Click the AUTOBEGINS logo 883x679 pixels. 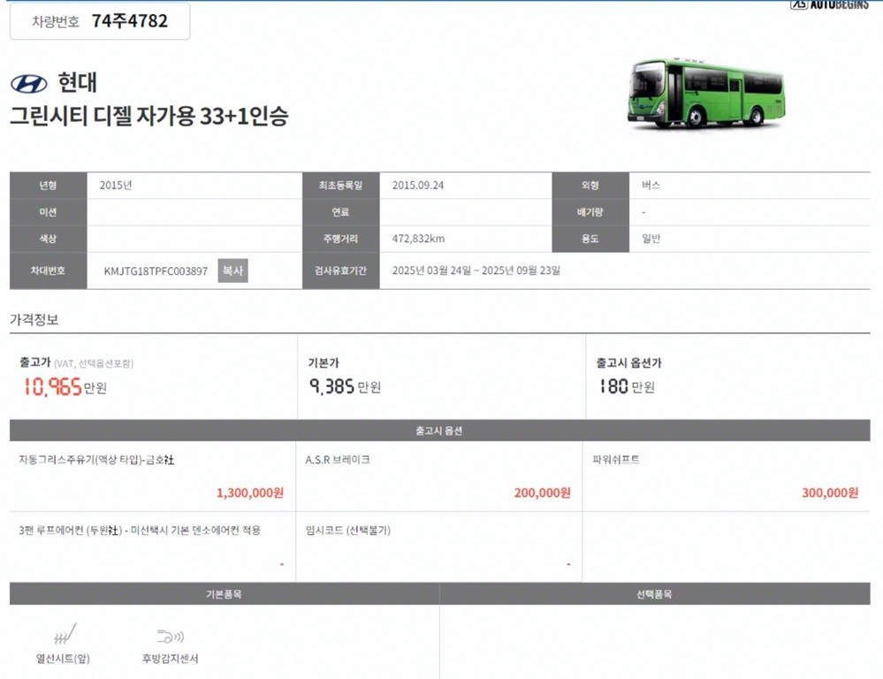pyautogui.click(x=829, y=5)
